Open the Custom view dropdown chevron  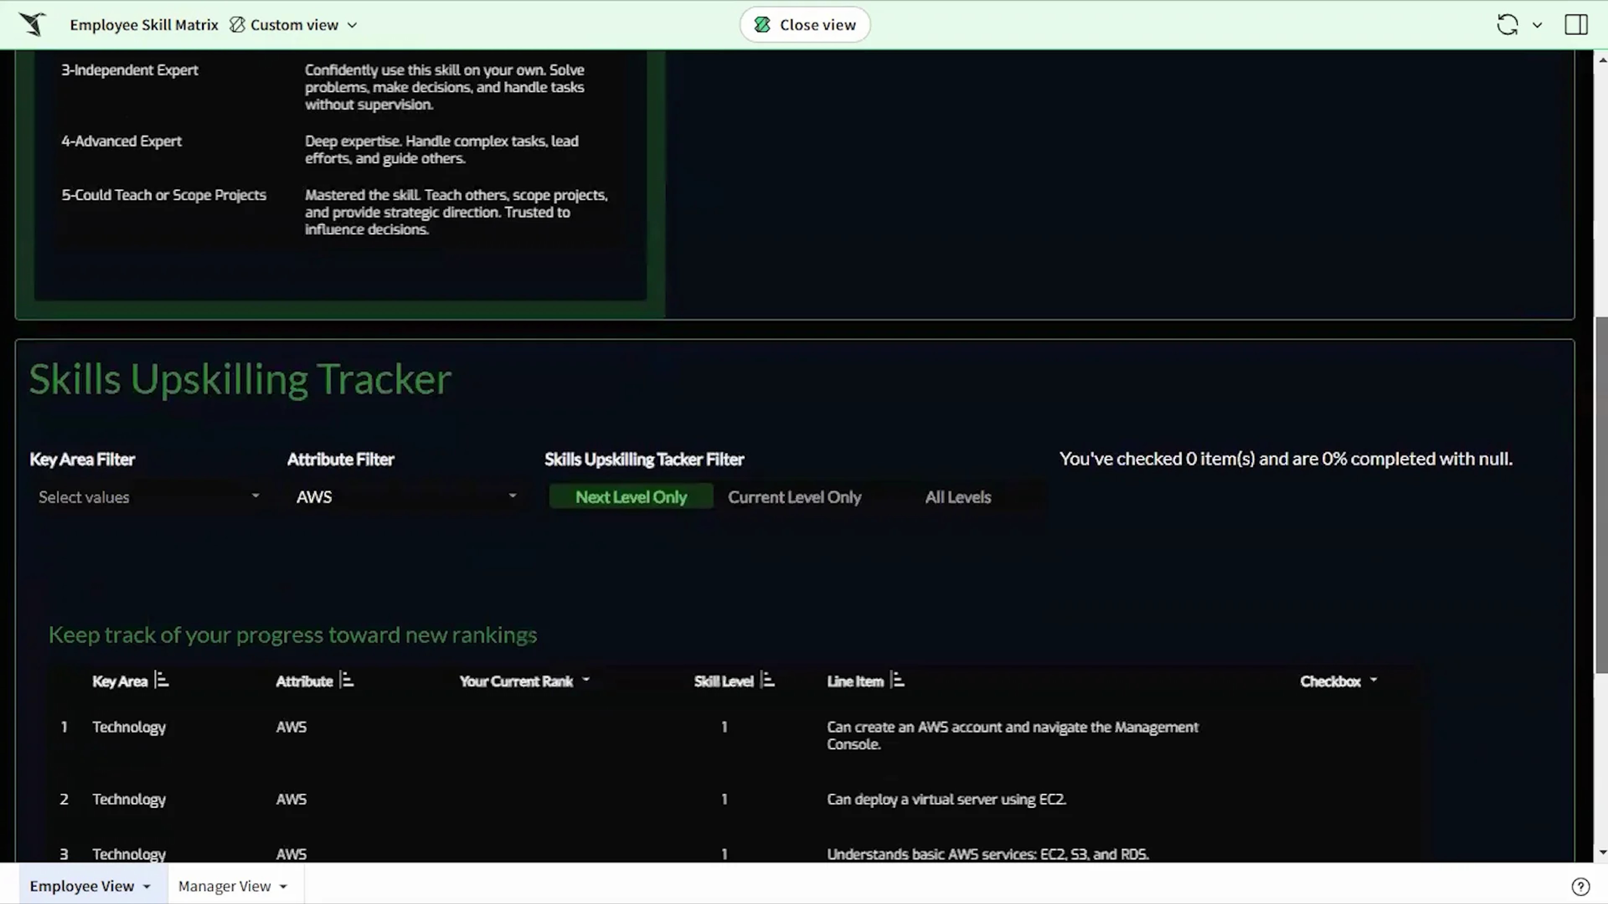point(352,26)
